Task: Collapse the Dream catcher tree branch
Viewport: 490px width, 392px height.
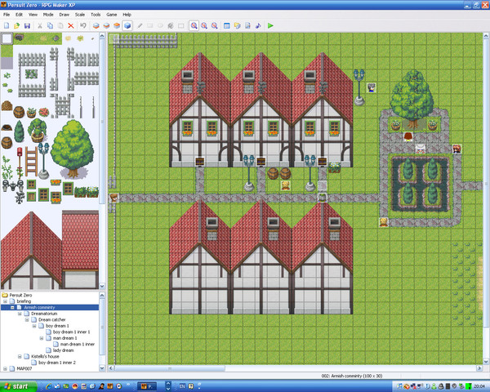Action: (x=27, y=320)
